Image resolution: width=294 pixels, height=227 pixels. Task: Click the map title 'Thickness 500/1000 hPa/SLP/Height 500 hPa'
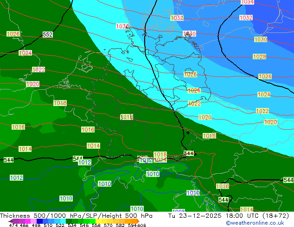[x=76, y=215]
